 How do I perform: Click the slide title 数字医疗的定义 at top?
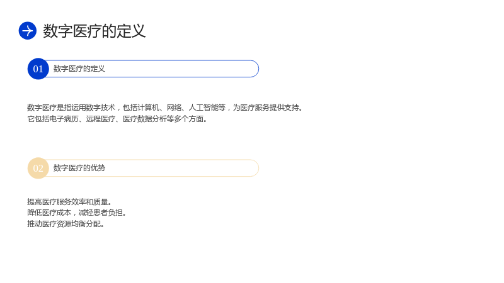(94, 31)
